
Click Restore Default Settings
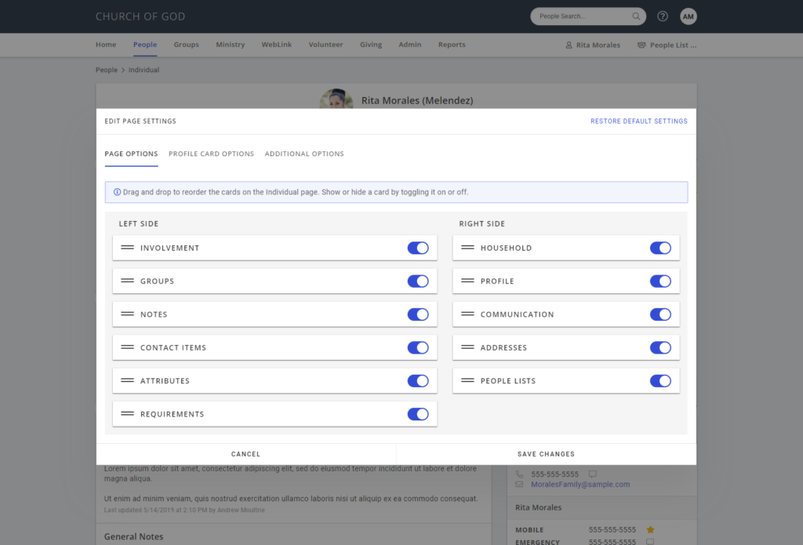tap(638, 122)
